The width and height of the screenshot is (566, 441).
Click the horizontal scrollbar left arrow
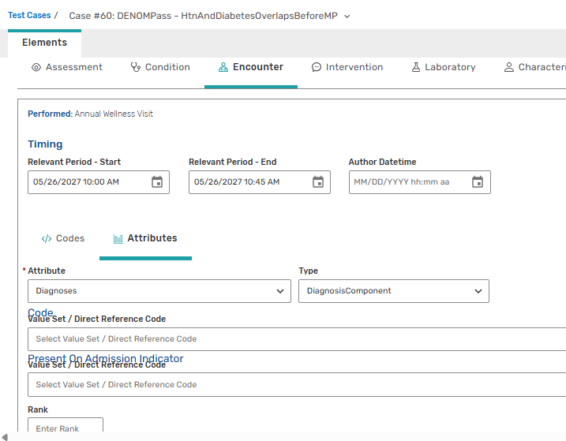[x=6, y=436]
